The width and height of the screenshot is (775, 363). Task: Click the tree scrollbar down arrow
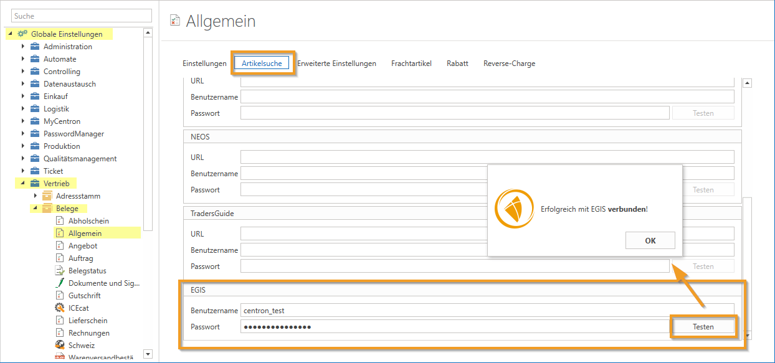click(x=148, y=354)
